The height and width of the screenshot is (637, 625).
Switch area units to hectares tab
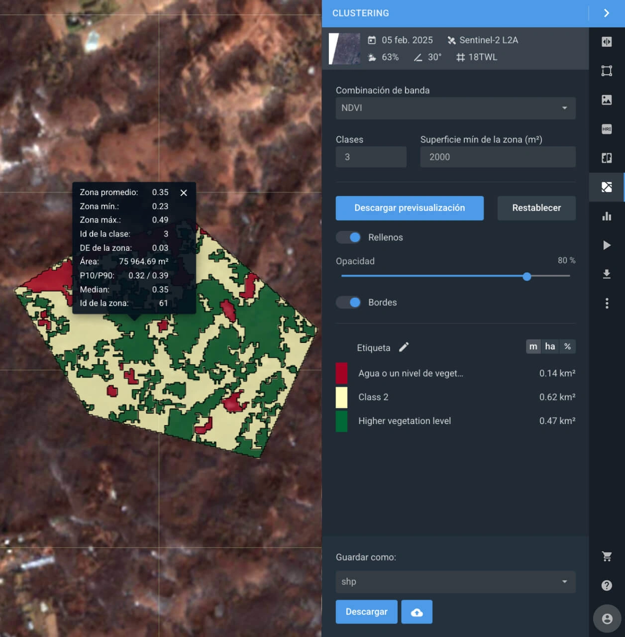[550, 346]
